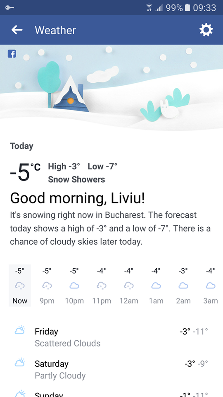Tap the snow cloud icon above 9pm
The image size is (223, 397).
(x=47, y=286)
